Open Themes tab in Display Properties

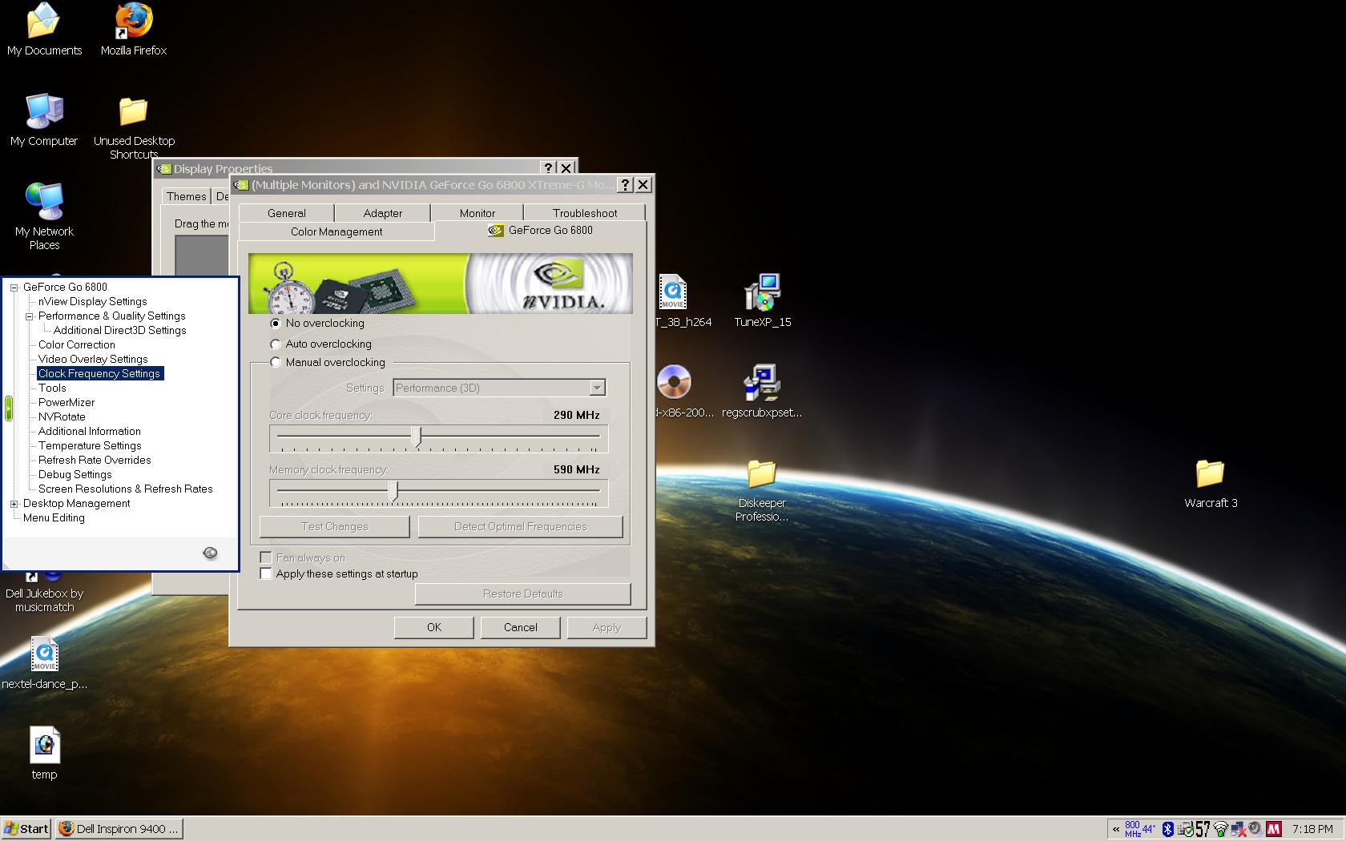click(187, 196)
